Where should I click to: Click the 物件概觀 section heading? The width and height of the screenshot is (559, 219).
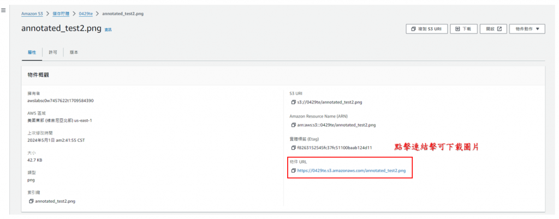[x=38, y=75]
